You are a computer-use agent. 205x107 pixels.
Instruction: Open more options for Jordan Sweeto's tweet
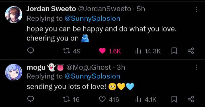(196, 10)
